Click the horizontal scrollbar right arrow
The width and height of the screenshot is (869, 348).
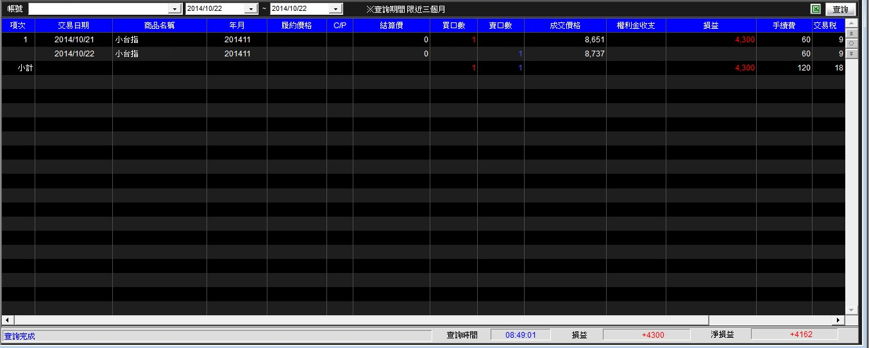click(x=838, y=319)
